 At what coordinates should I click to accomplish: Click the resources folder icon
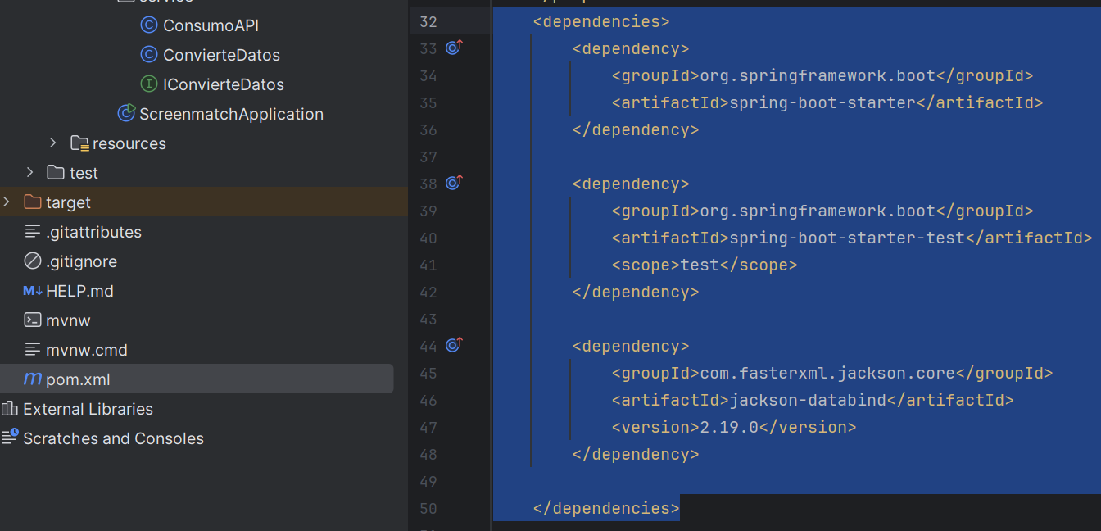[x=79, y=143]
